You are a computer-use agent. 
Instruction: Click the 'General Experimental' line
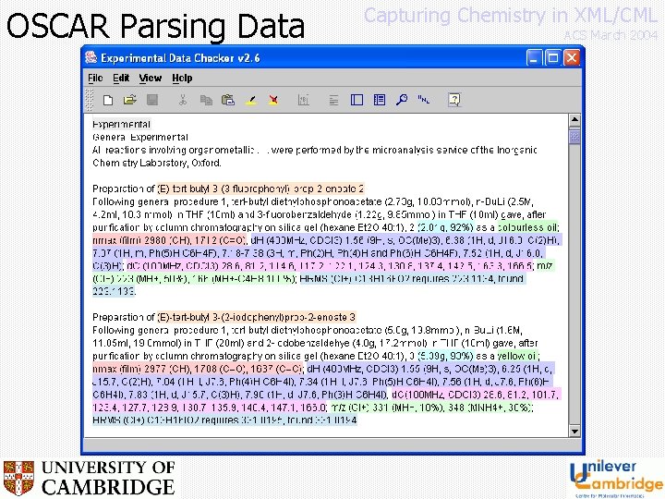[140, 137]
